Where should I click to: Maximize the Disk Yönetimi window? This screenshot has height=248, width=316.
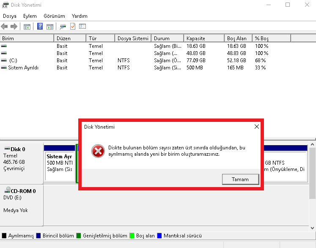288,5
